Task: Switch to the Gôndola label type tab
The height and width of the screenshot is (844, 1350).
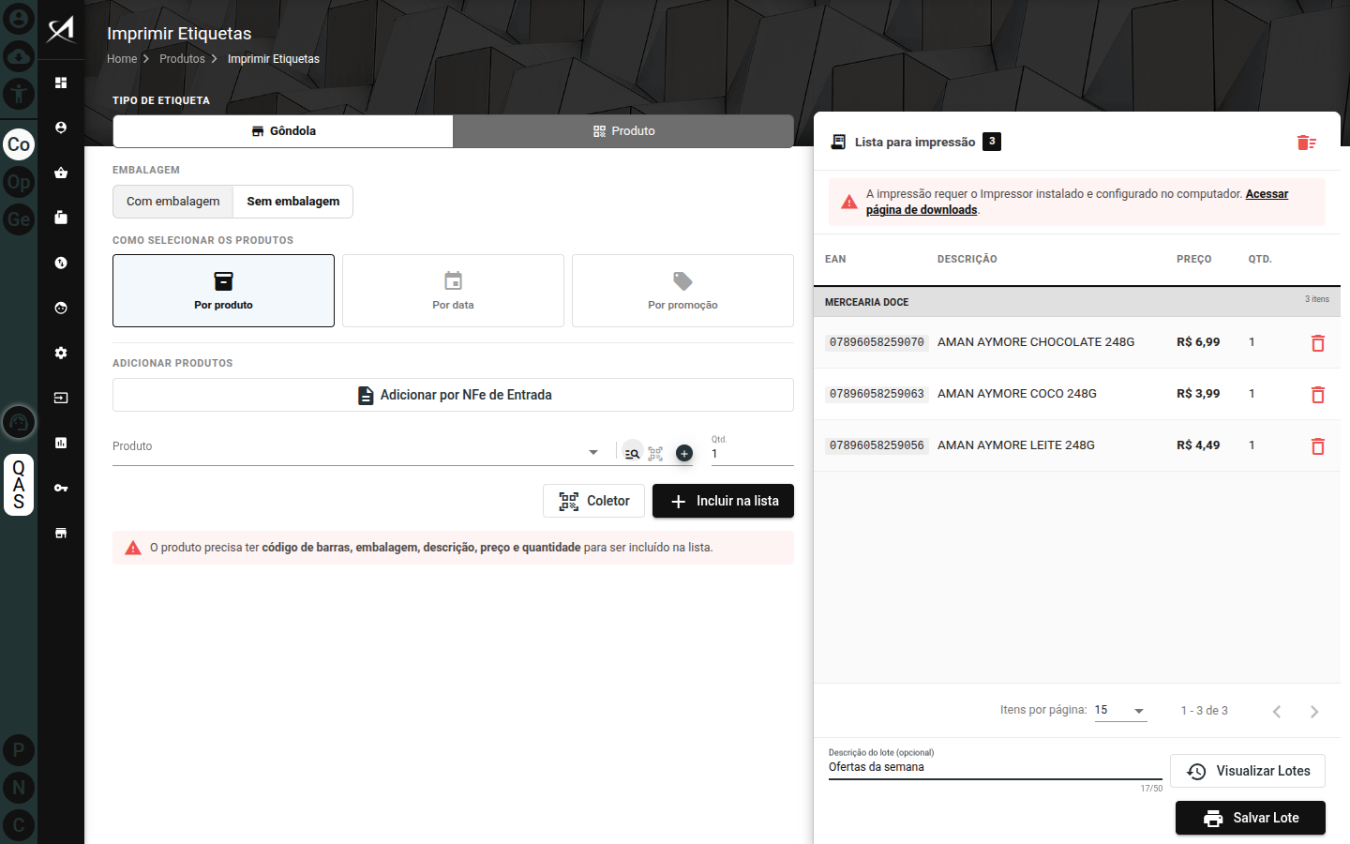Action: (x=283, y=131)
